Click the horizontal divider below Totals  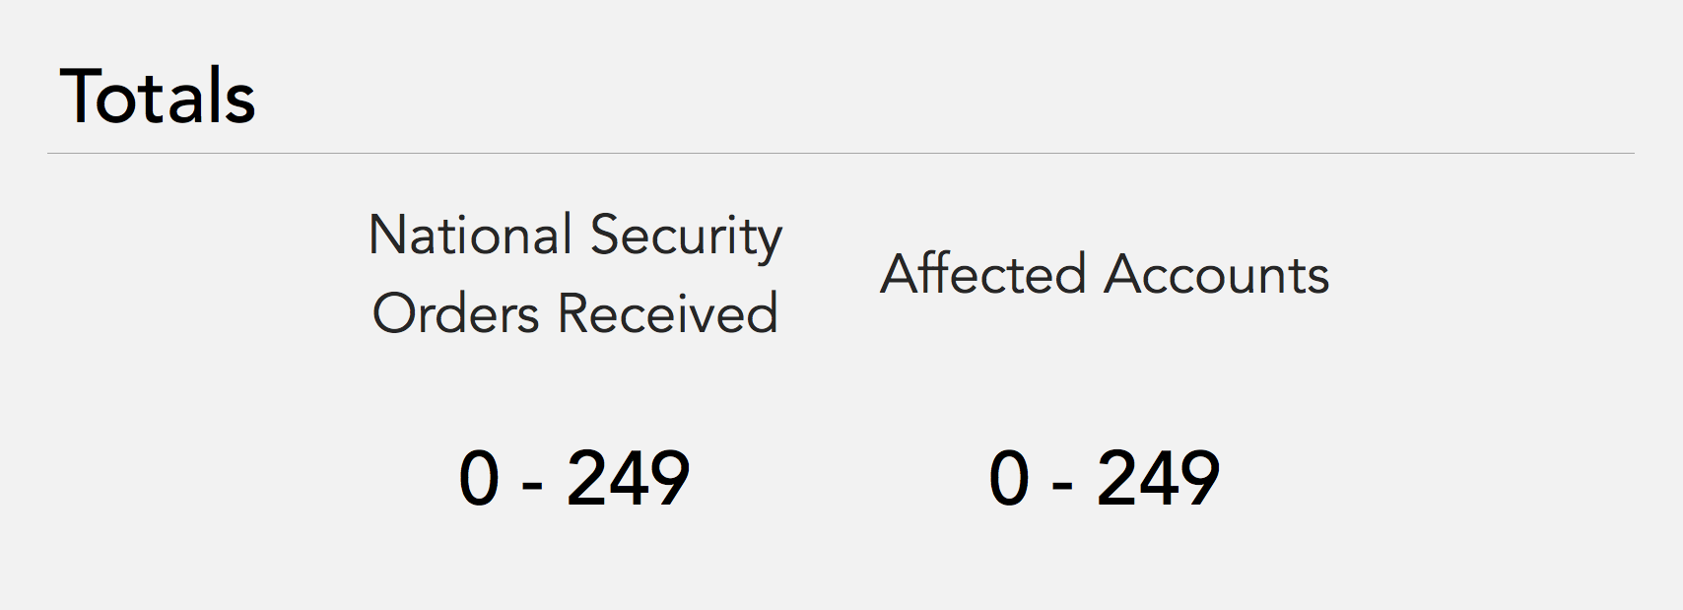[841, 154]
